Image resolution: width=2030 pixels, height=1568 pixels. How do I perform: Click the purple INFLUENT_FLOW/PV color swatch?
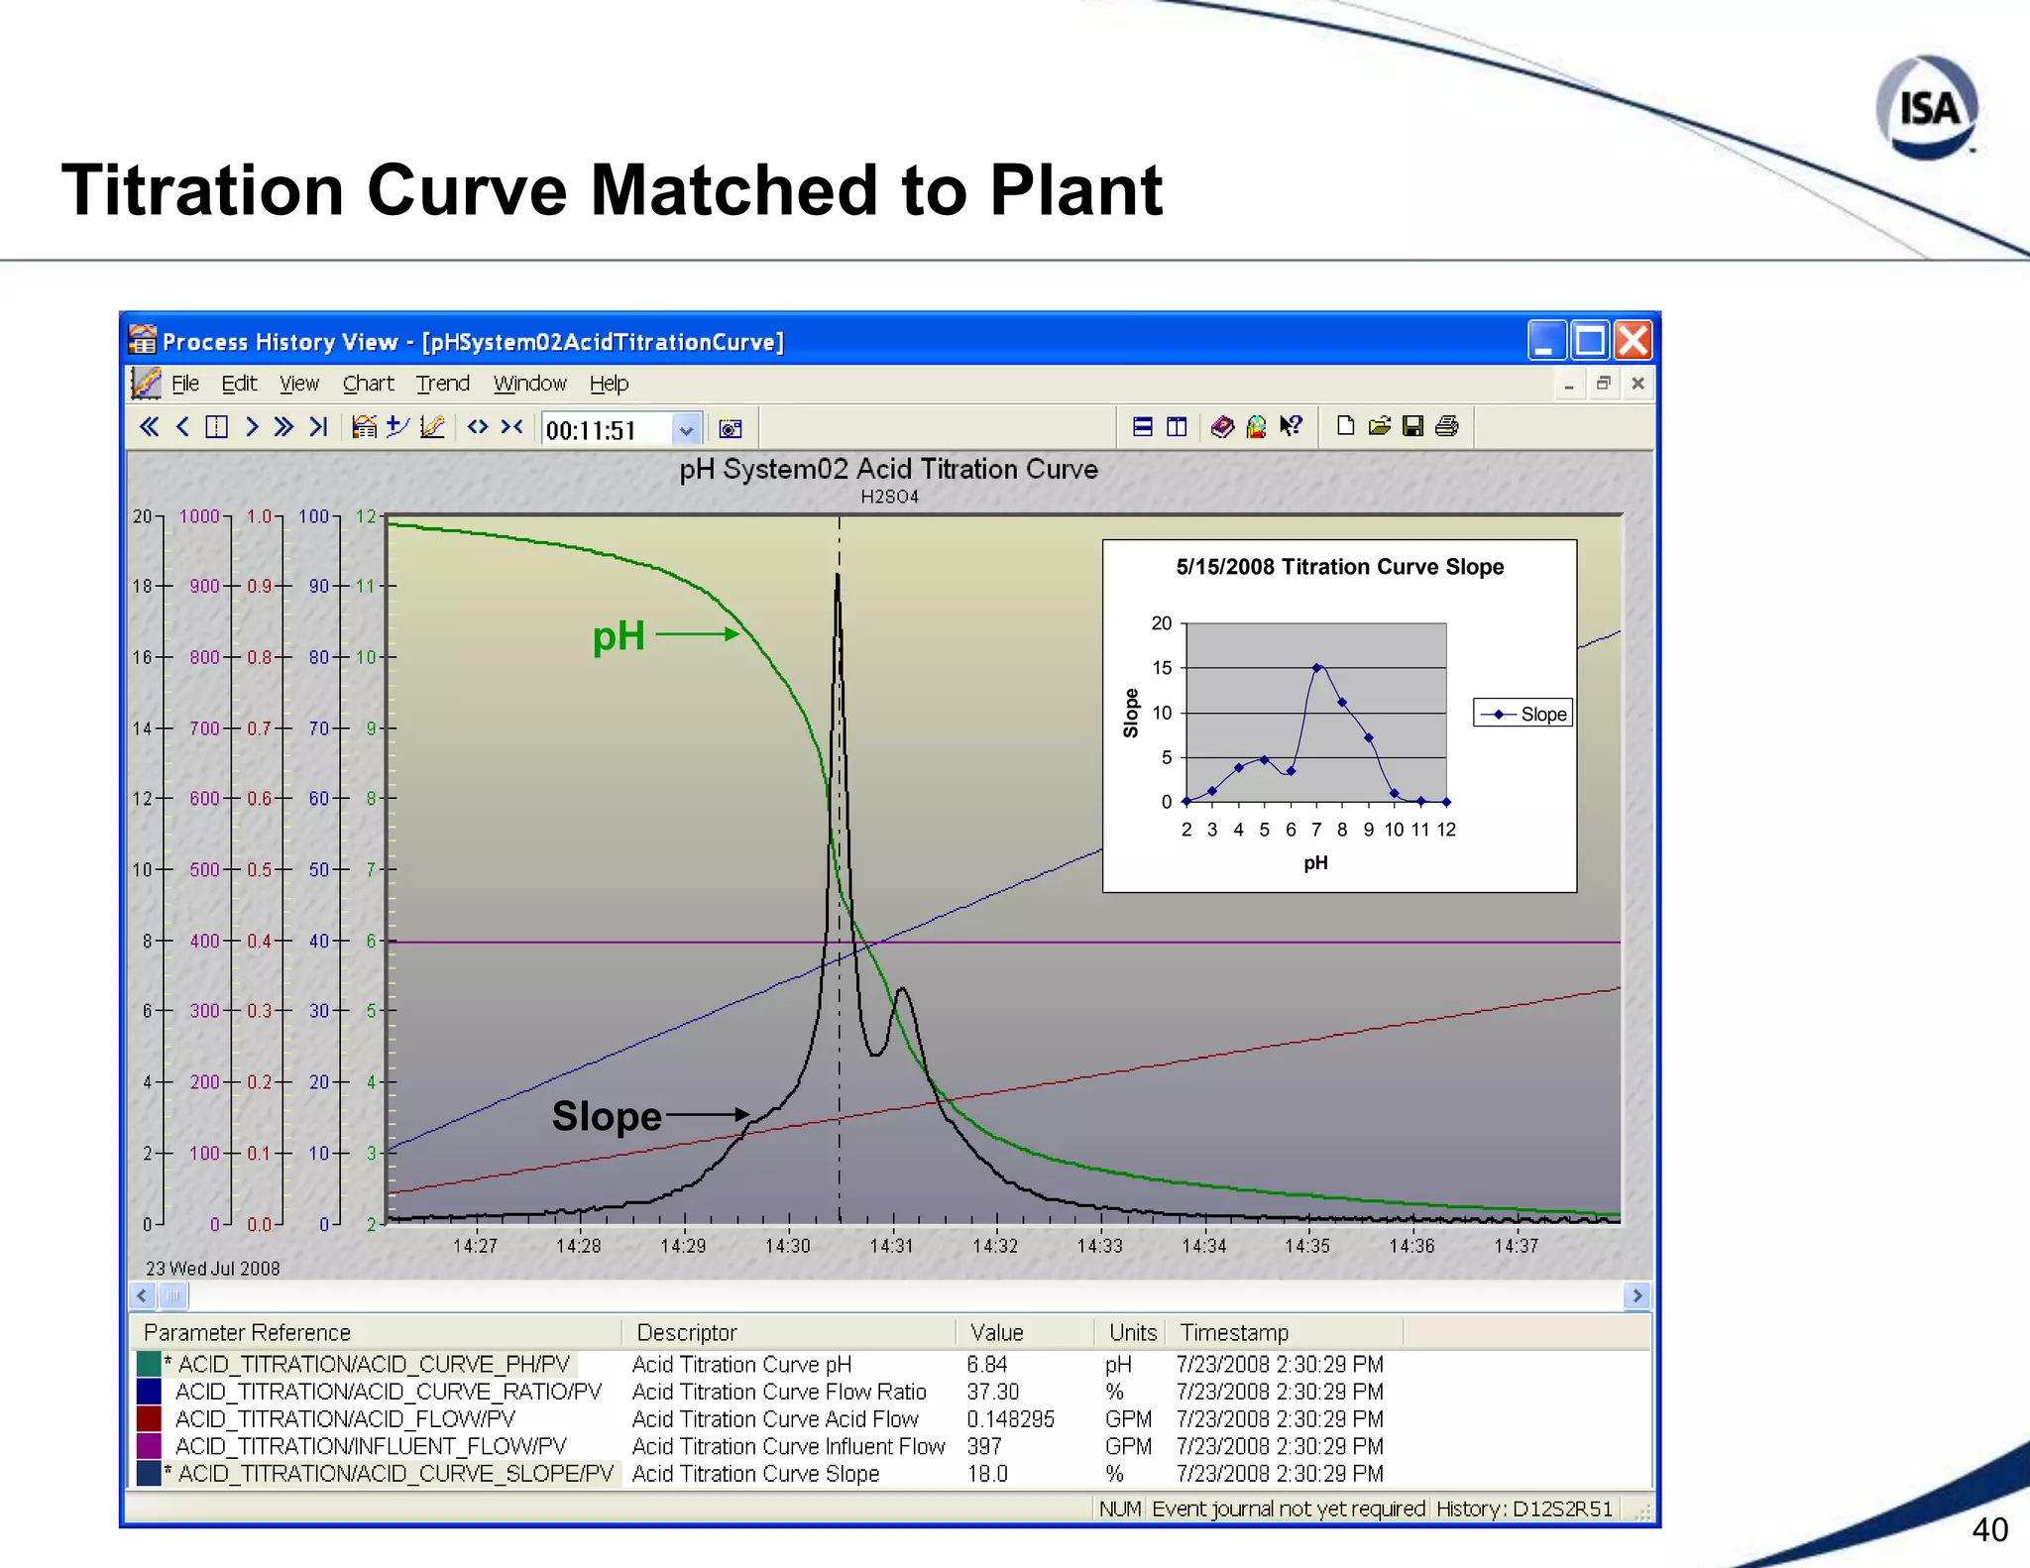pyautogui.click(x=149, y=1447)
